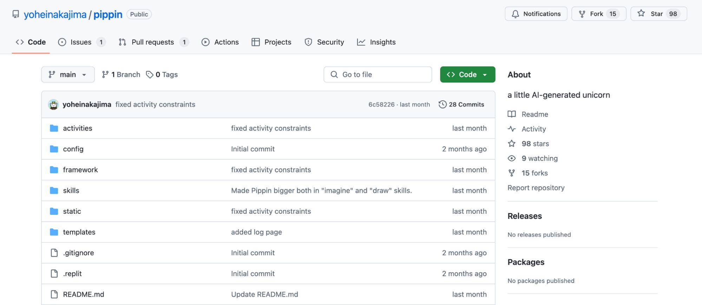The height and width of the screenshot is (305, 702).
Task: Click the Activity pulse icon in About
Action: click(x=512, y=129)
